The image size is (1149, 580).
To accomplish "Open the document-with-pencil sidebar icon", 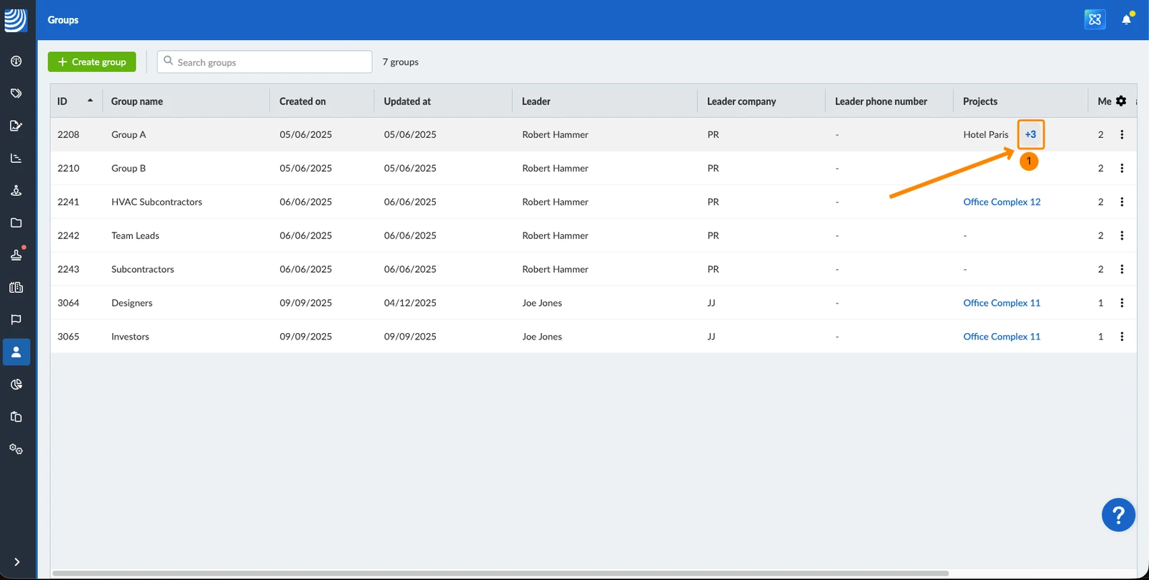I will pos(16,126).
